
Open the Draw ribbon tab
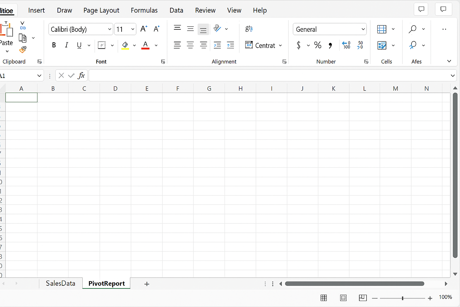click(x=64, y=10)
